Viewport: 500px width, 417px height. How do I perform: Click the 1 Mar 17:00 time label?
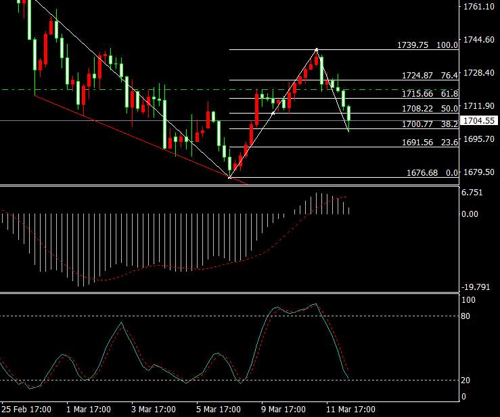(x=89, y=409)
